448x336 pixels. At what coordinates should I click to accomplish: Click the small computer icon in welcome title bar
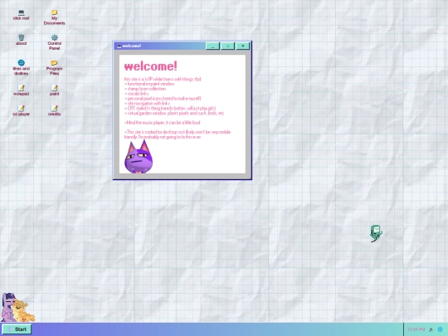point(119,46)
